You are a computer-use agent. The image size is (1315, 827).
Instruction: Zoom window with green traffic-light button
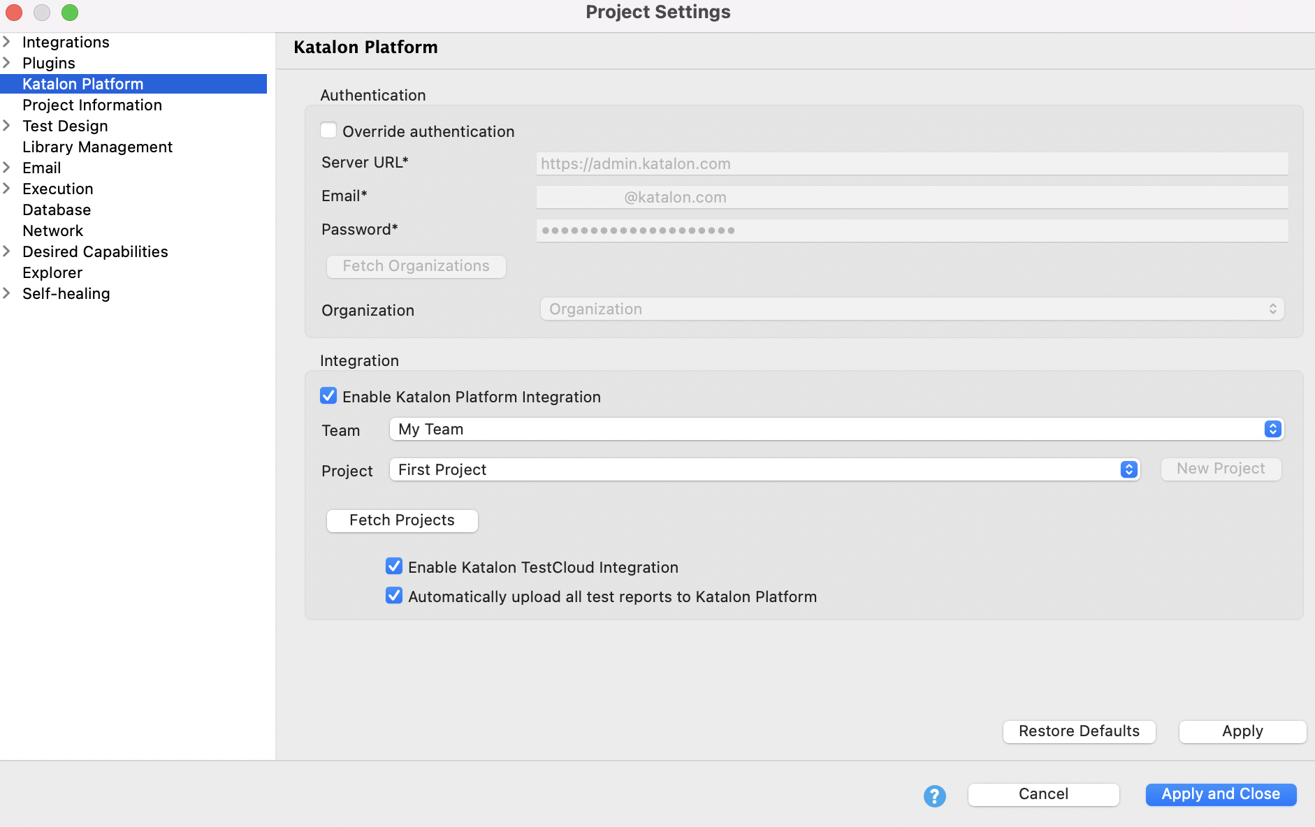70,12
